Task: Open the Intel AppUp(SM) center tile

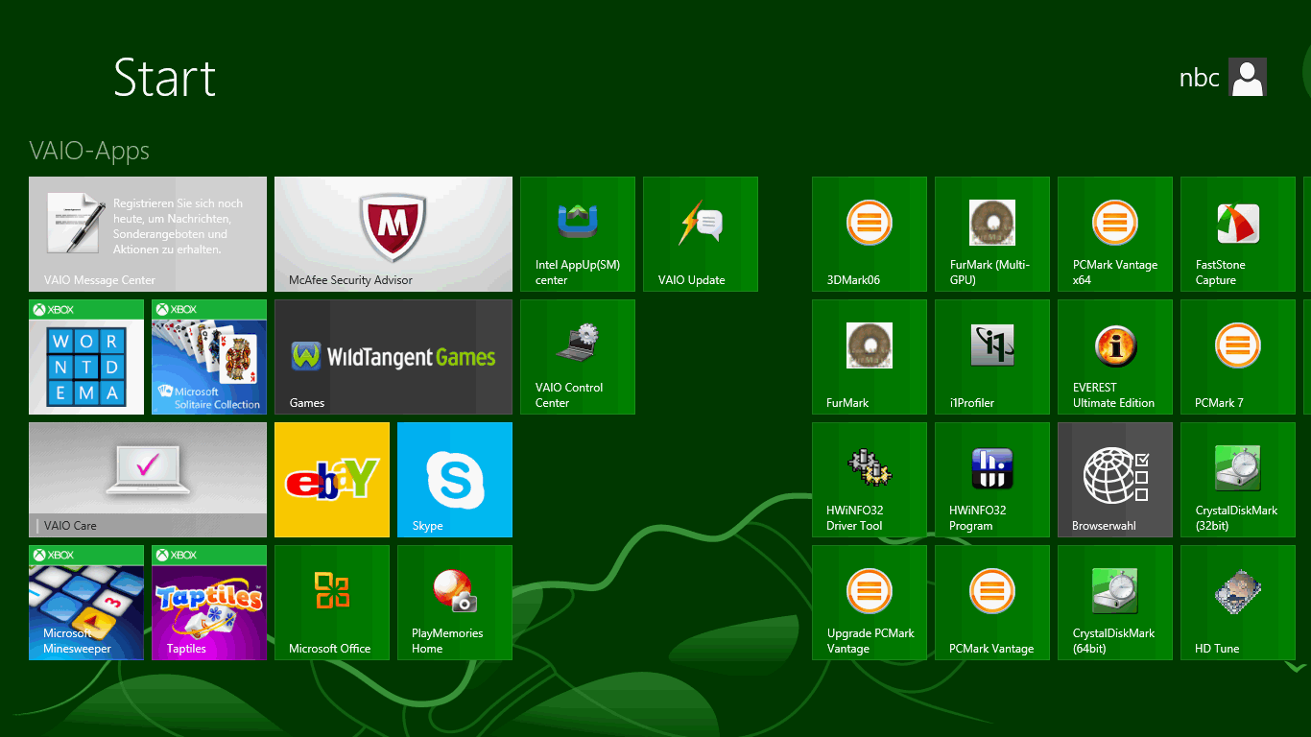Action: click(x=578, y=234)
